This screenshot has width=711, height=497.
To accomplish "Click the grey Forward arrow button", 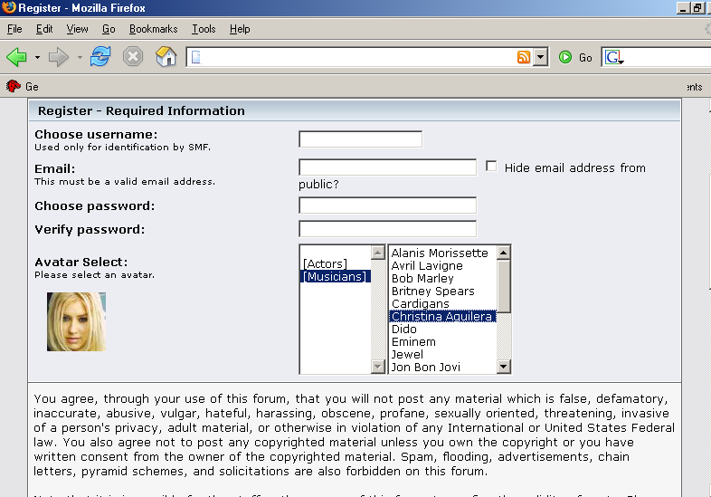I will click(59, 57).
